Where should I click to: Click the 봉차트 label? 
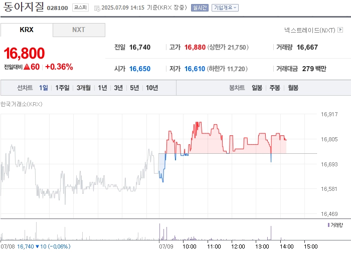pos(237,88)
